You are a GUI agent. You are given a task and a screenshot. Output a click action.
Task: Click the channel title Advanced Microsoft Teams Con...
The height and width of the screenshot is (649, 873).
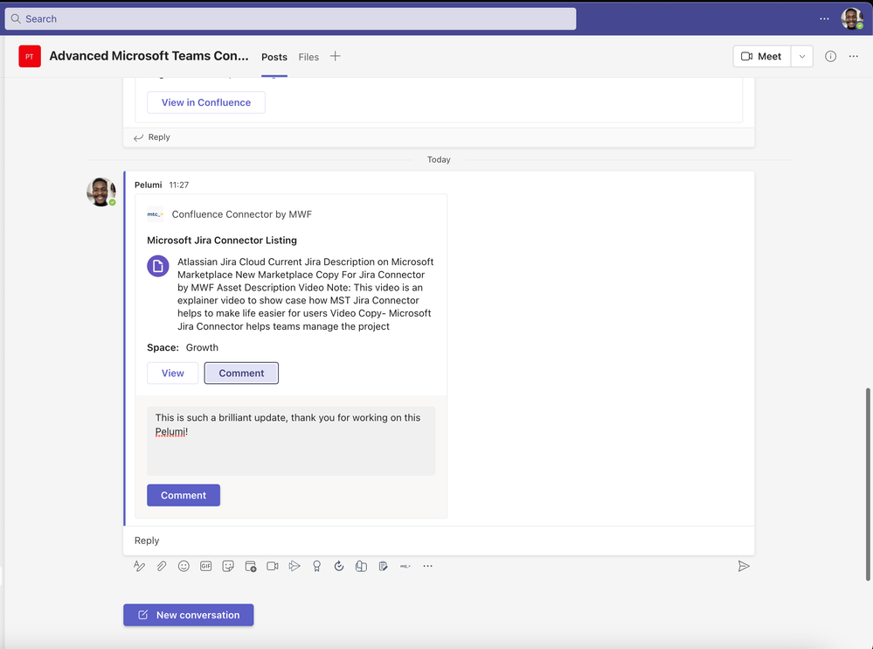pyautogui.click(x=149, y=56)
